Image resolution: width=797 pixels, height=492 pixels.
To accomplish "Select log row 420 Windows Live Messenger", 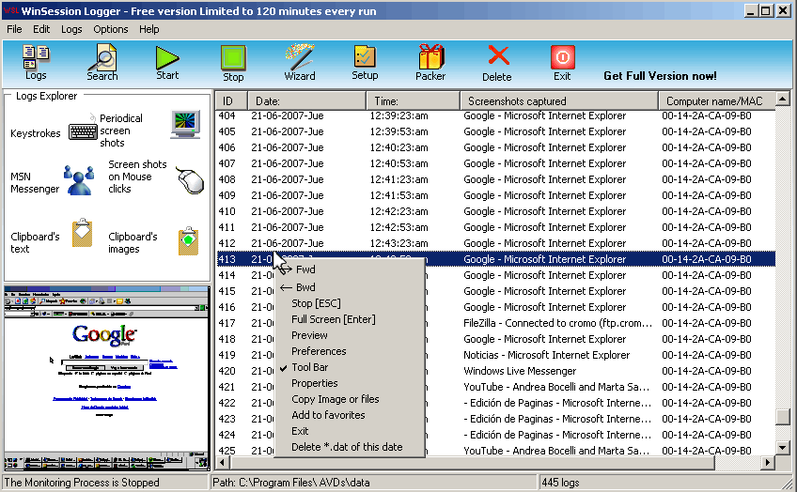I will 495,371.
